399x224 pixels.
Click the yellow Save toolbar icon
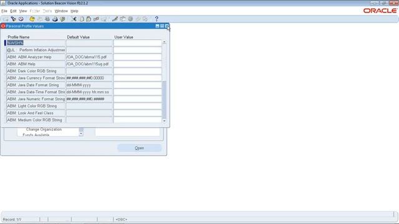tap(32, 19)
